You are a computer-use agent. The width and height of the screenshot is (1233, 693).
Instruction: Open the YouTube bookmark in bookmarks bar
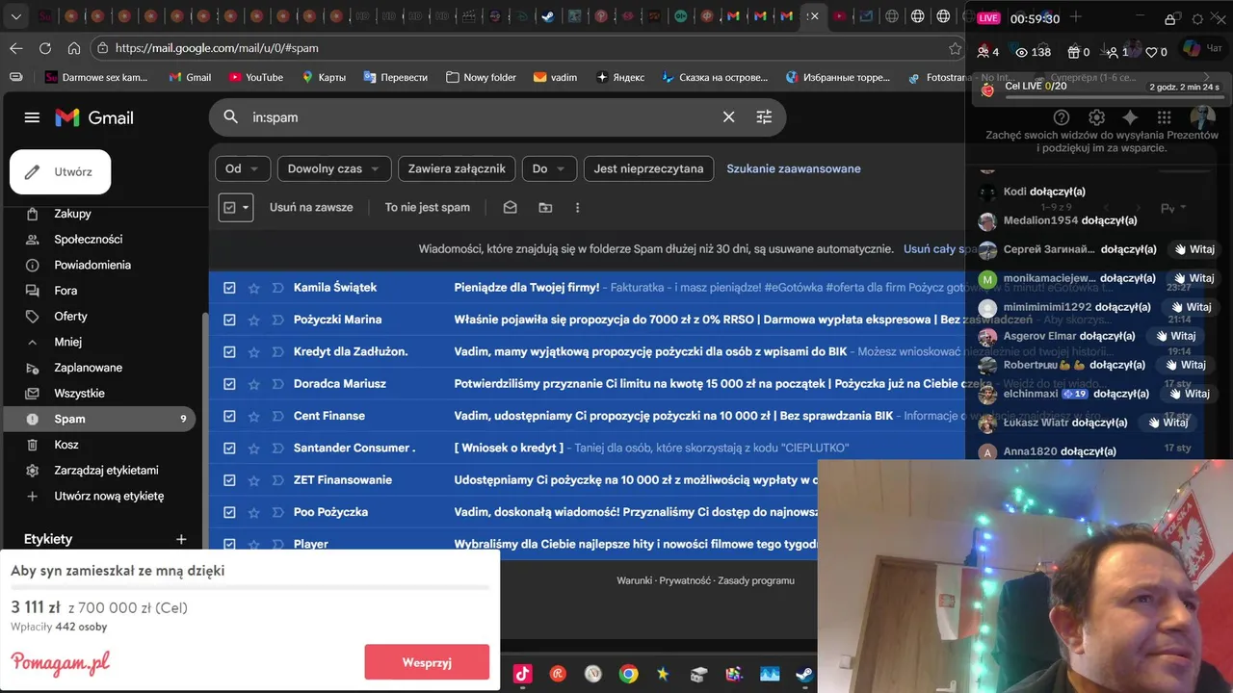point(255,77)
